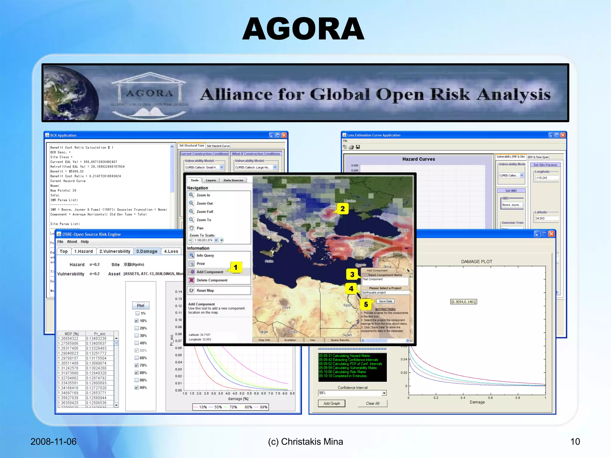Click the Print tool icon
Screen dimensions: 611x458
pos(192,264)
